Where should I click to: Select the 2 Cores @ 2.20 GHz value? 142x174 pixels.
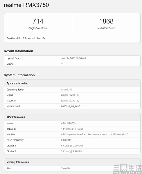72,151
